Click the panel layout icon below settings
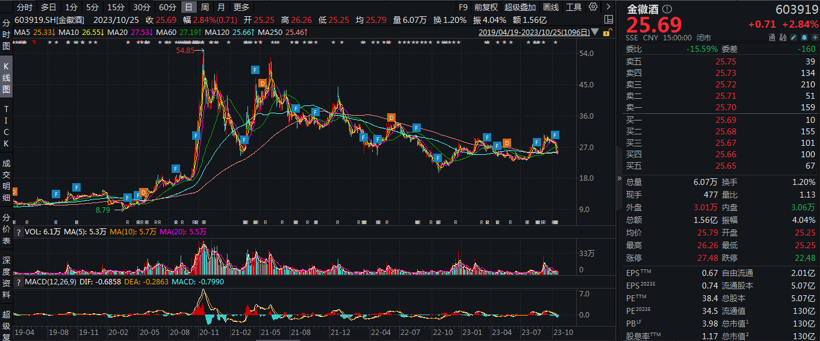 [608, 19]
